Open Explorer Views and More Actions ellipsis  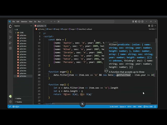[x=31, y=26]
